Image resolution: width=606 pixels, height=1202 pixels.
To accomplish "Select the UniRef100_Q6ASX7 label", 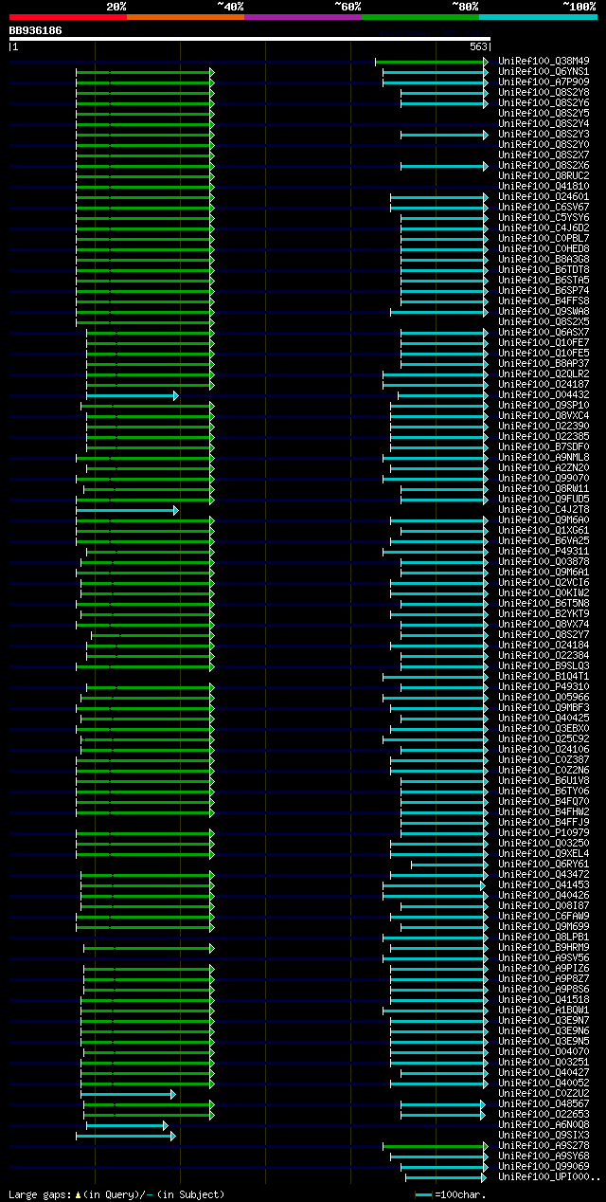I will [545, 333].
